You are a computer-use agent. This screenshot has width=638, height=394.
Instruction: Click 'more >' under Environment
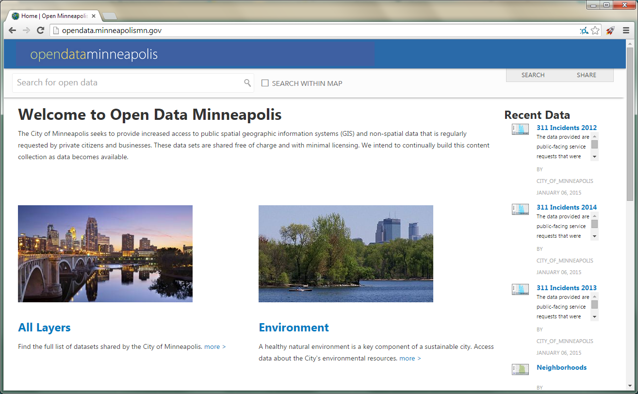coord(410,358)
